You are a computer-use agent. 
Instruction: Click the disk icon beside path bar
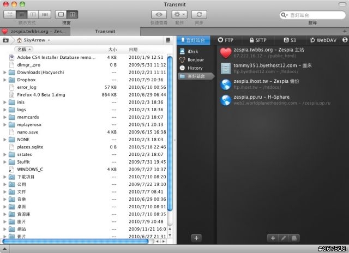pyautogui.click(x=168, y=40)
